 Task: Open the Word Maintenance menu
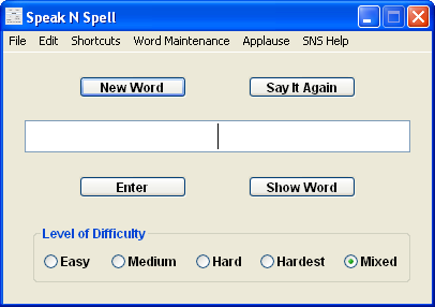click(x=181, y=41)
